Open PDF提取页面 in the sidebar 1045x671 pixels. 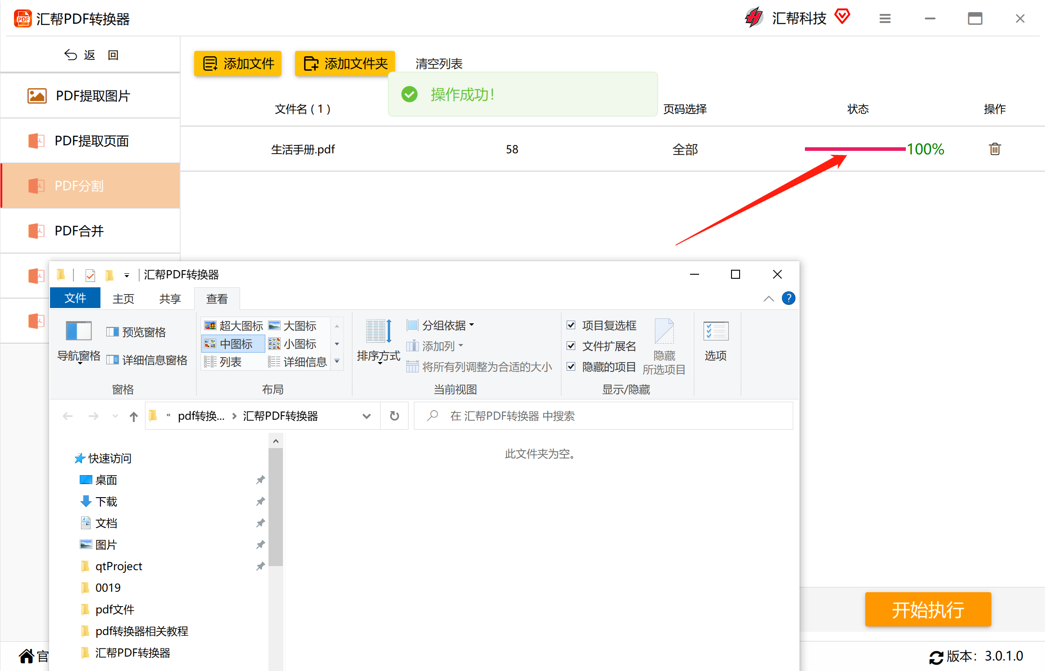click(x=90, y=141)
